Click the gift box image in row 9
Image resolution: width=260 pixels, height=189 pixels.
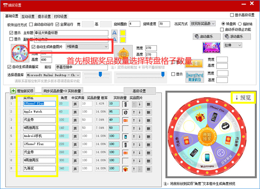pos(125,169)
